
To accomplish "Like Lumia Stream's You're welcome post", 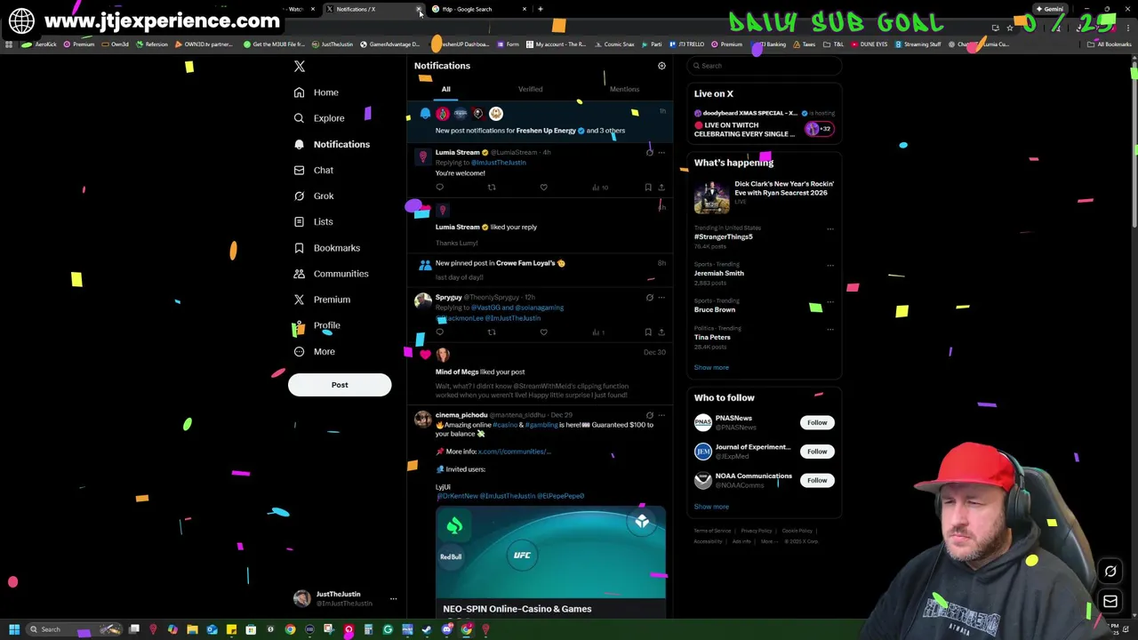I will pyautogui.click(x=543, y=188).
